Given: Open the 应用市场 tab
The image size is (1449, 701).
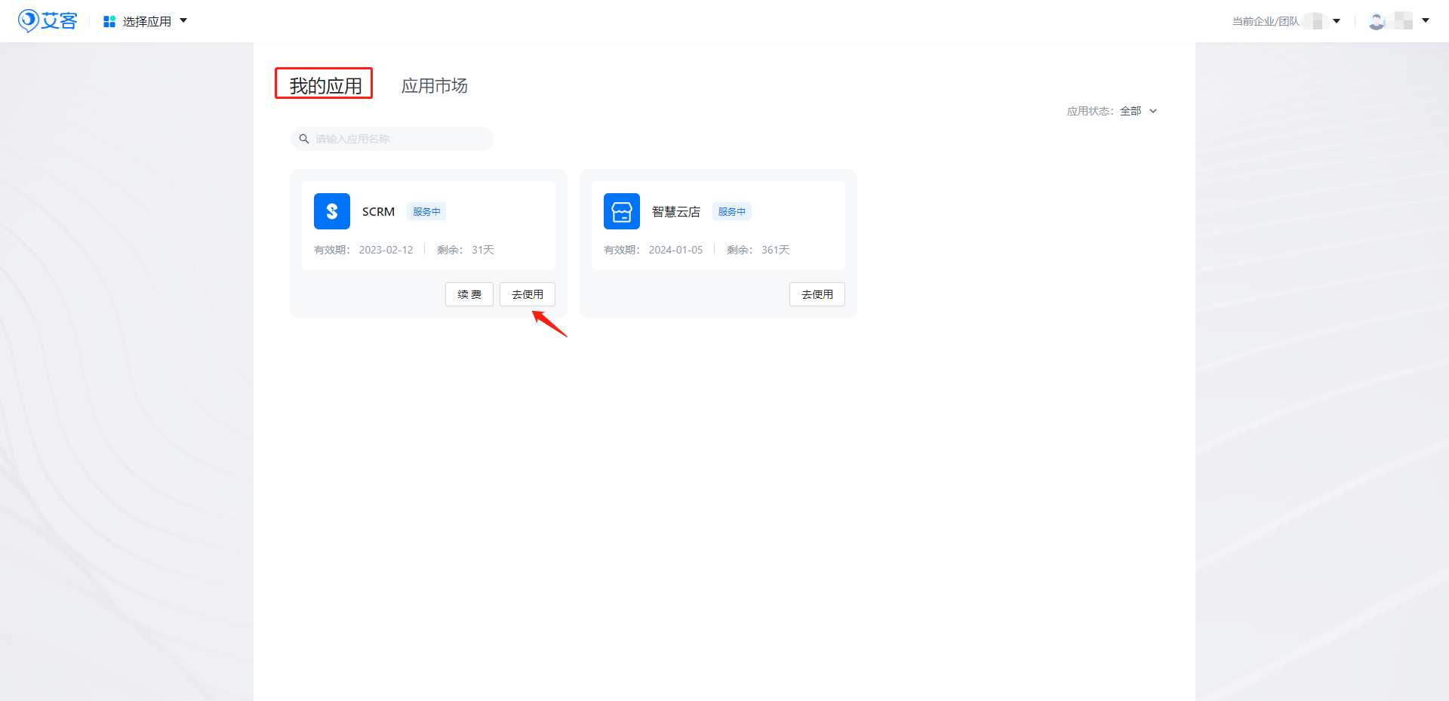Looking at the screenshot, I should click(434, 85).
